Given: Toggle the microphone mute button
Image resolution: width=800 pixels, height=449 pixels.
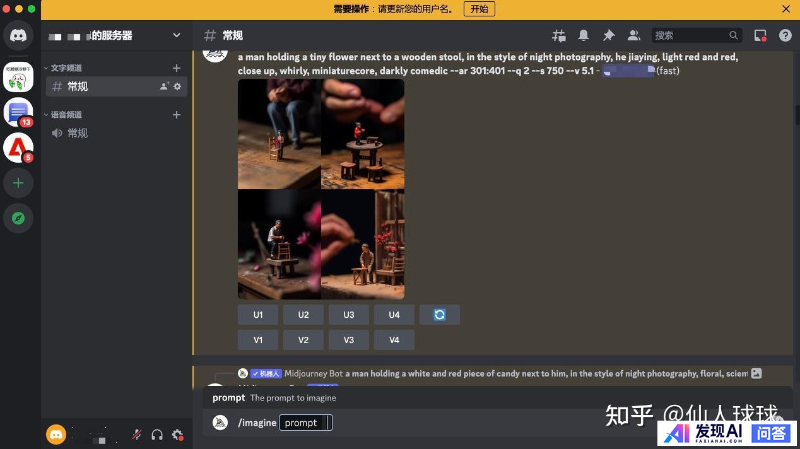Looking at the screenshot, I should (136, 434).
